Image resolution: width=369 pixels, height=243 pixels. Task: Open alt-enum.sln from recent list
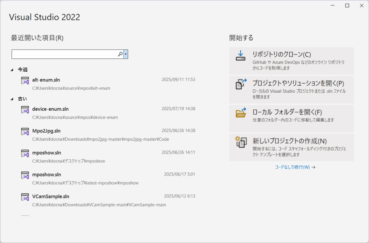(x=108, y=84)
